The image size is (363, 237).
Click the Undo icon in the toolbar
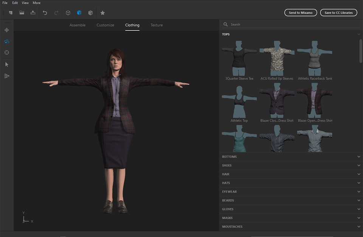point(45,12)
